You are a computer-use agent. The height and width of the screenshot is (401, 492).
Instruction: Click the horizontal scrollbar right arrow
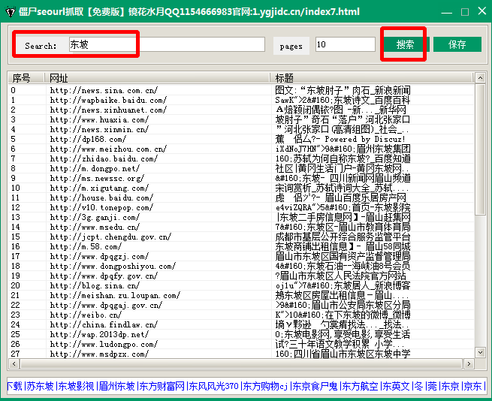(x=469, y=363)
